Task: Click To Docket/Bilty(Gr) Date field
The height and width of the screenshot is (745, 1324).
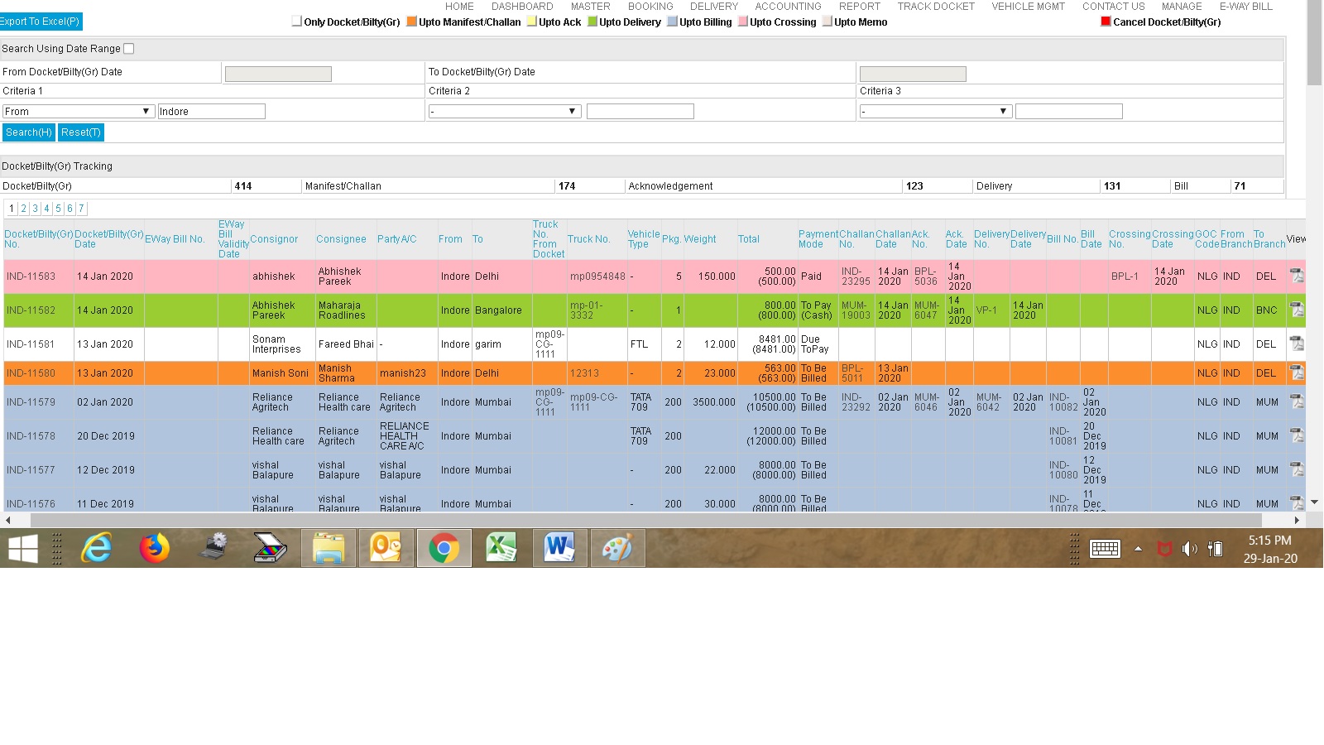Action: tap(913, 74)
